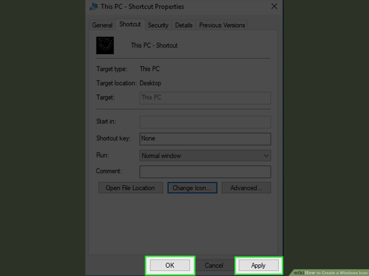Open the Previous Versions tab
Viewport: 369px width, 276px height.
[222, 25]
